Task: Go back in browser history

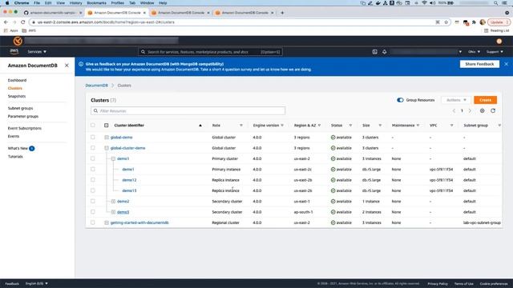Action: (6, 22)
